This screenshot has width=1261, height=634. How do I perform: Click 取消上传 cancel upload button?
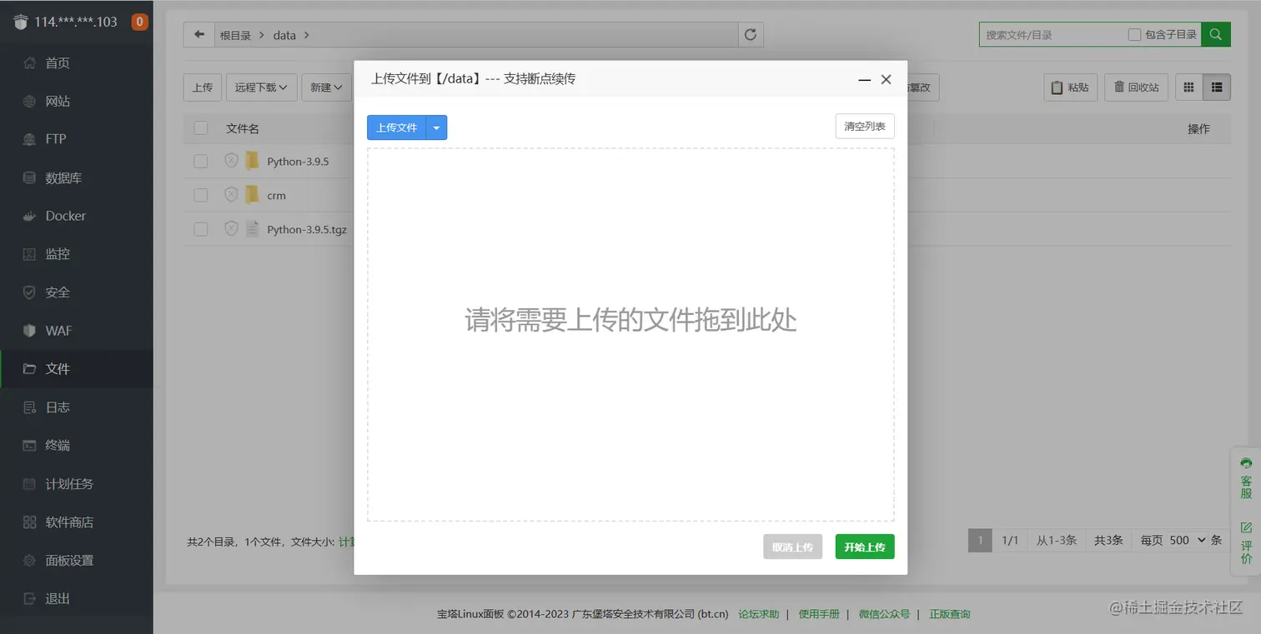pos(792,547)
